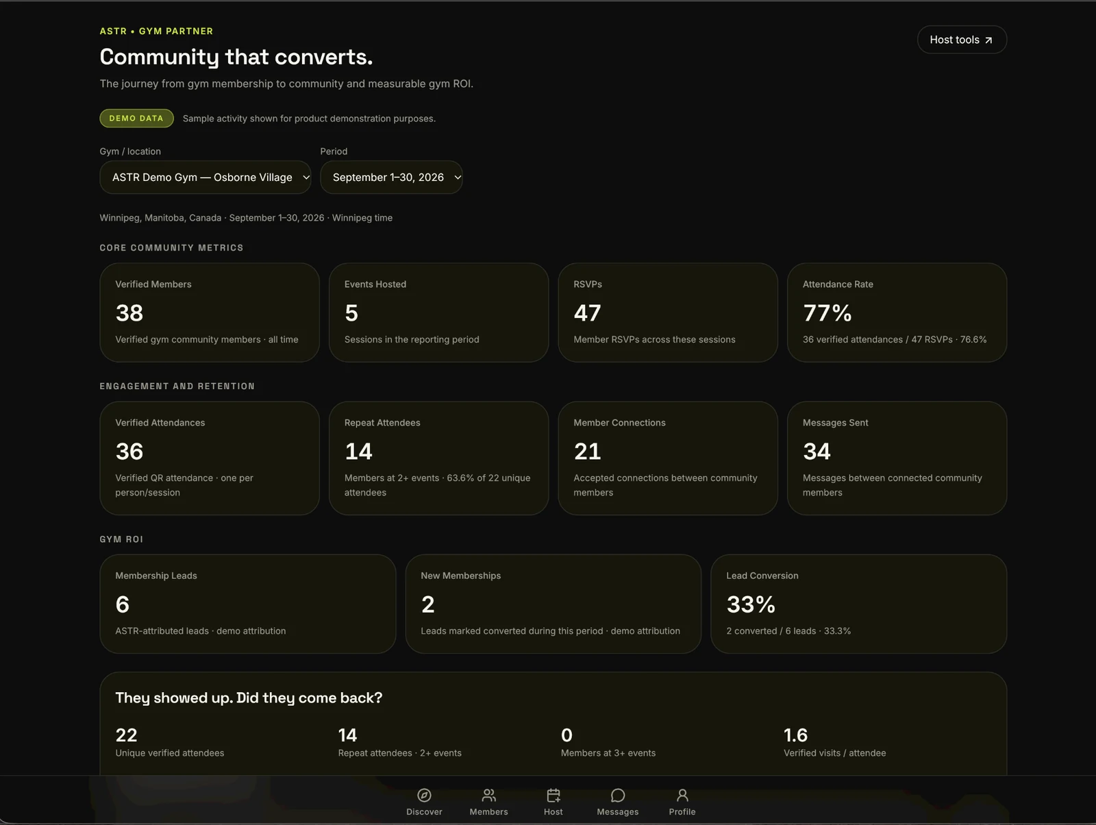1096x825 pixels.
Task: Select the Verified Members card showing 38
Action: [x=210, y=312]
